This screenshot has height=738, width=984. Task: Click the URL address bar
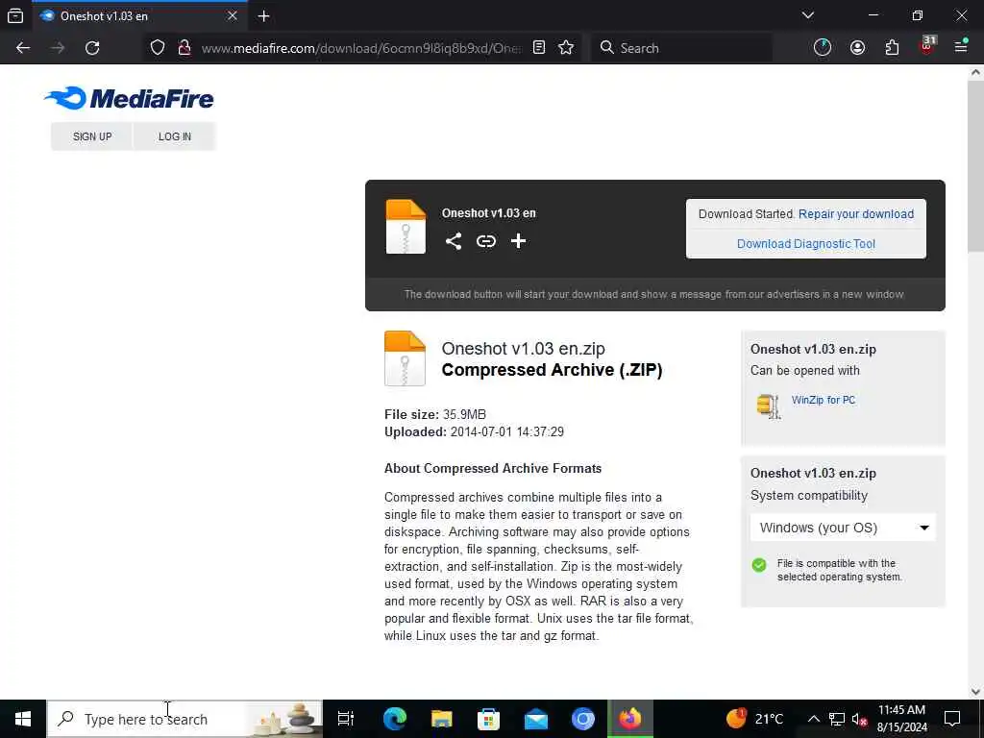tap(361, 48)
